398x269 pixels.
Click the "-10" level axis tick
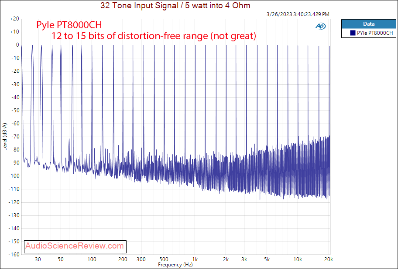pyautogui.click(x=15, y=58)
